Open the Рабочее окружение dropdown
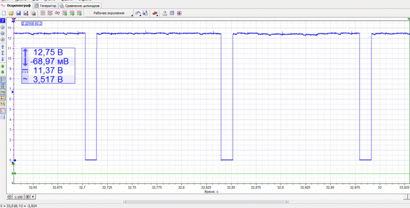 tap(109, 13)
